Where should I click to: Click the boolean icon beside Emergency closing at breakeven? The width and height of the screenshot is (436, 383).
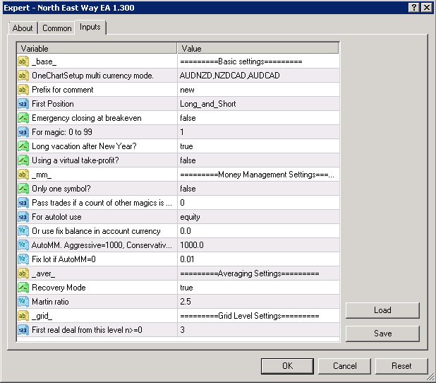click(x=23, y=118)
